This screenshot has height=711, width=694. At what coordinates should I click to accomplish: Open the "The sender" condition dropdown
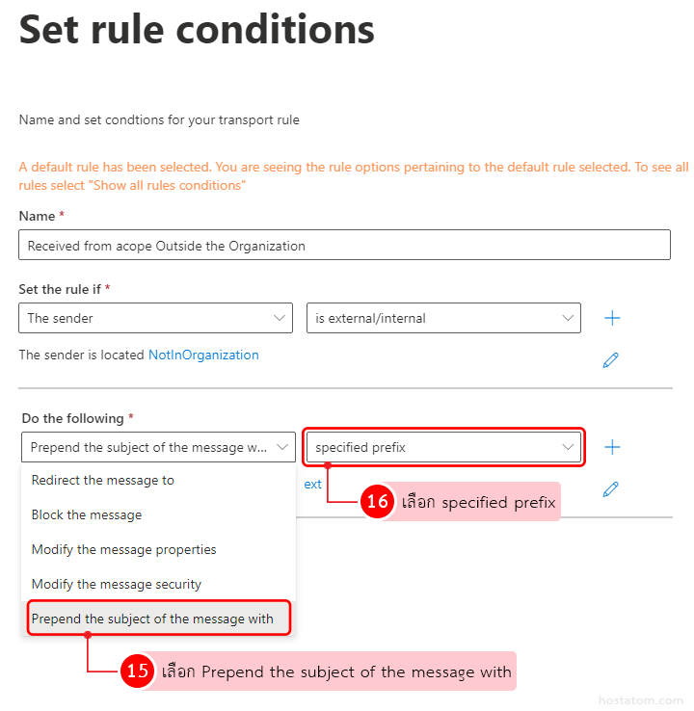pyautogui.click(x=155, y=318)
